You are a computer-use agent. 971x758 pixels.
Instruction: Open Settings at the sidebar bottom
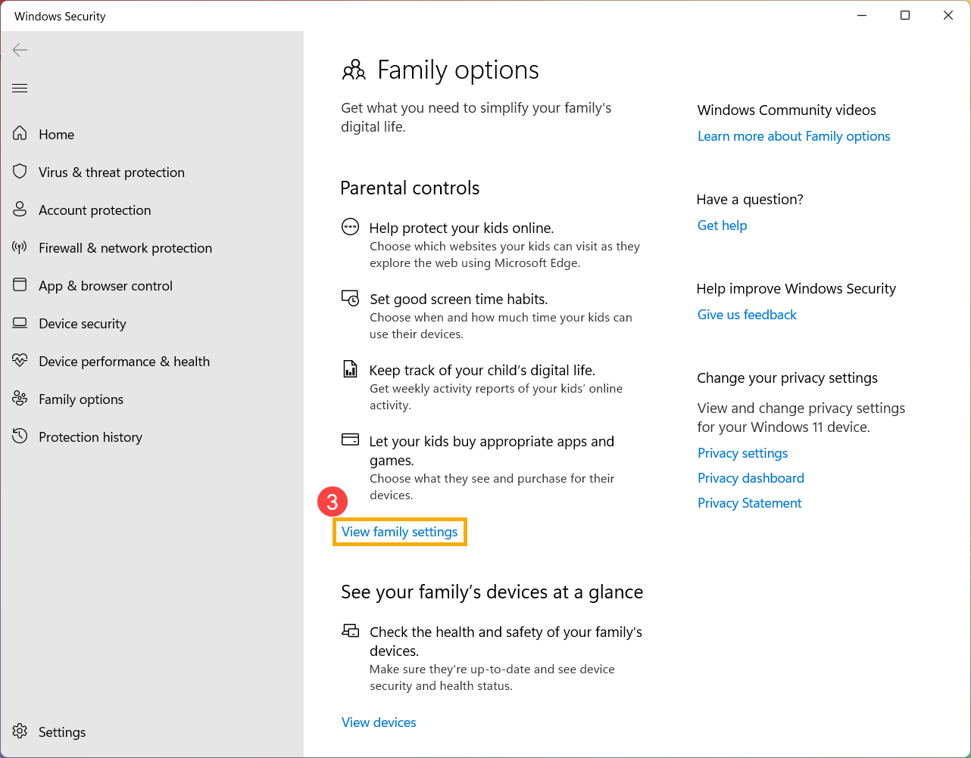(x=151, y=732)
